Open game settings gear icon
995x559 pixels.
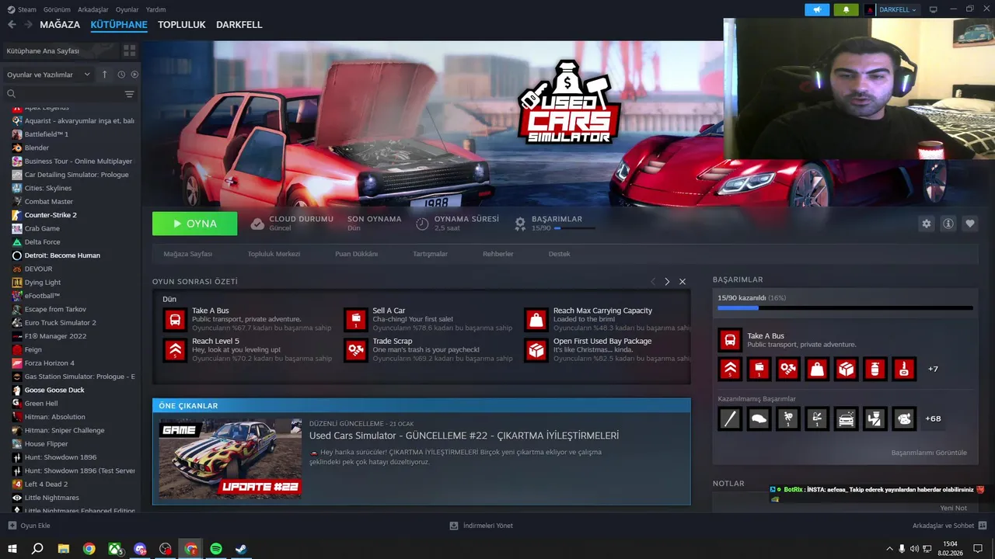click(x=926, y=224)
